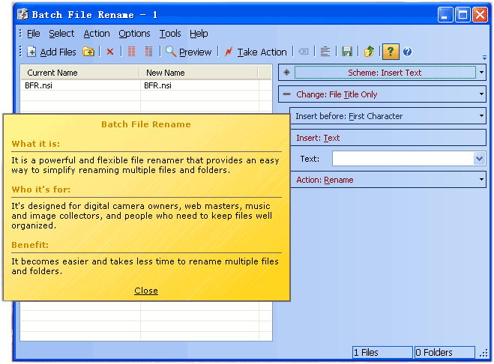Viewport: 494px width, 364px height.
Task: Click the text alignment lines icon
Action: (325, 52)
